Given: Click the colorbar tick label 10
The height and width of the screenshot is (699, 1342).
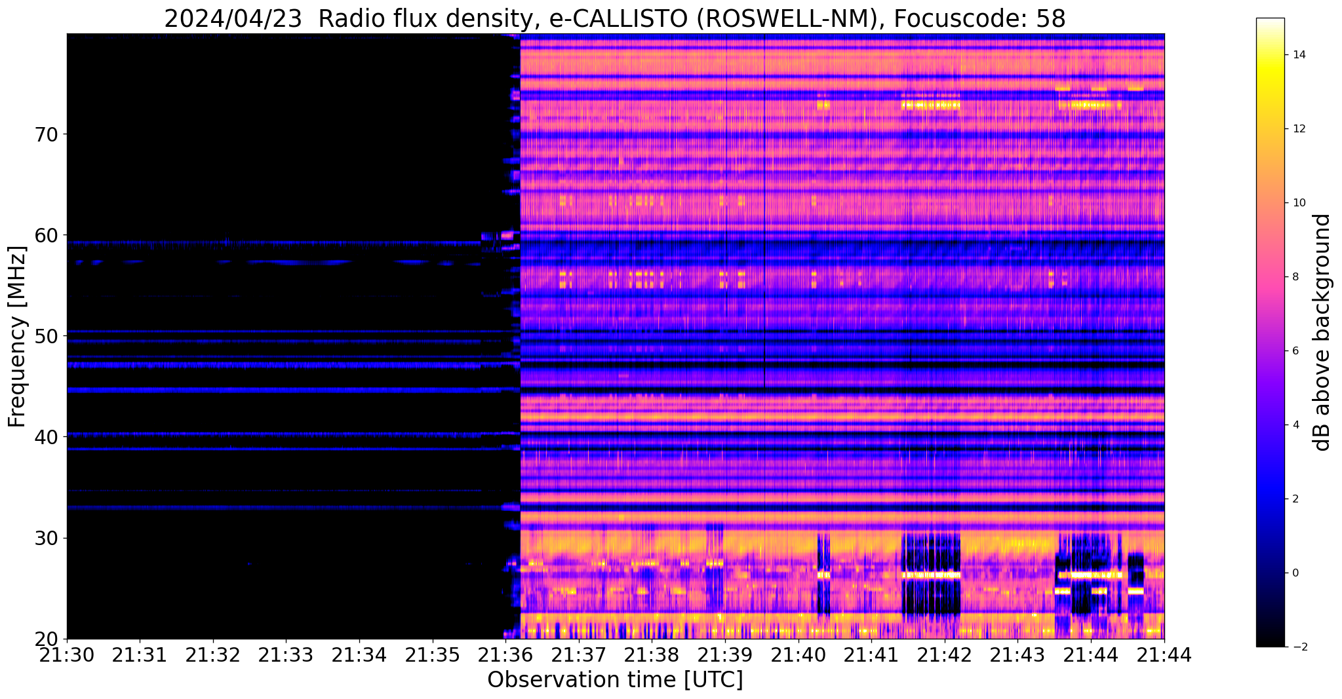Looking at the screenshot, I should tap(1298, 203).
